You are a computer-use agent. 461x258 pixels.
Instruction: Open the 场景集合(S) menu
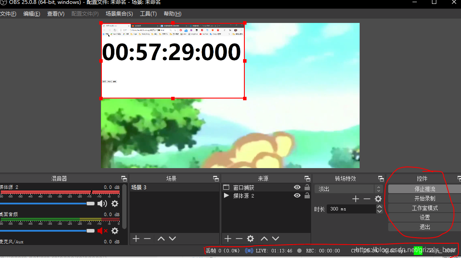pos(119,14)
